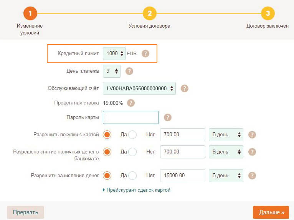Click the Разрешить покупки с картой label
The width and height of the screenshot is (294, 220).
(x=66, y=135)
